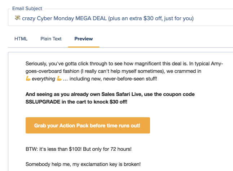Click the SSLUPGRADE coupon code text
This screenshot has width=233, height=171.
point(43,102)
